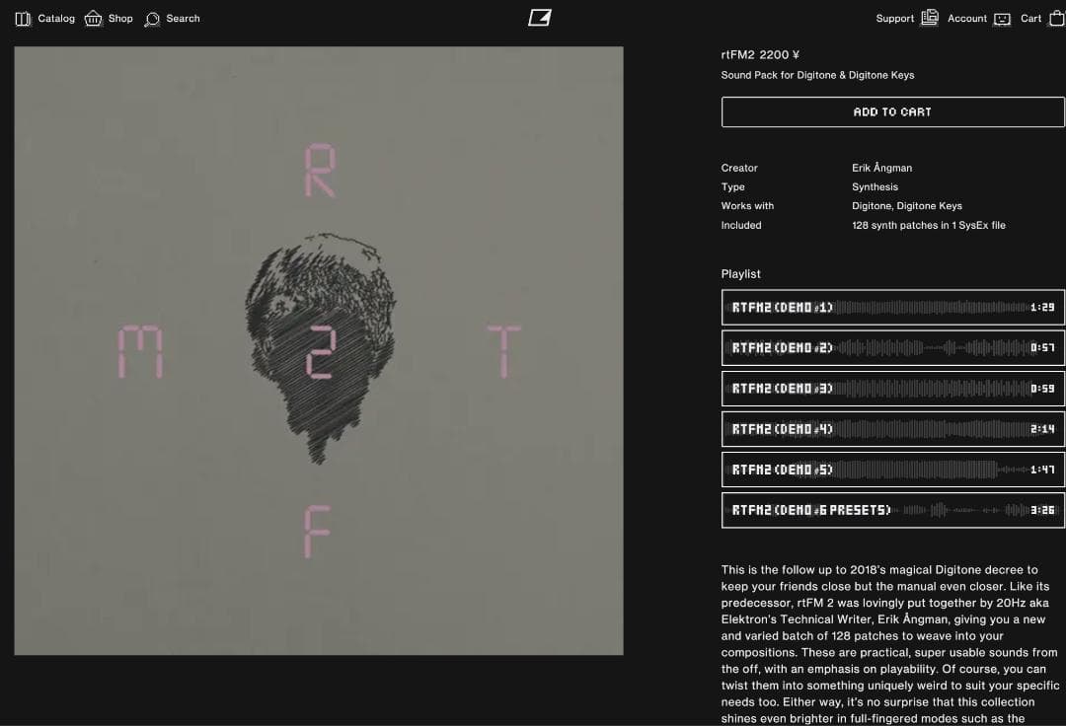Click the 1:29 duration of Demo #1

coord(1042,308)
